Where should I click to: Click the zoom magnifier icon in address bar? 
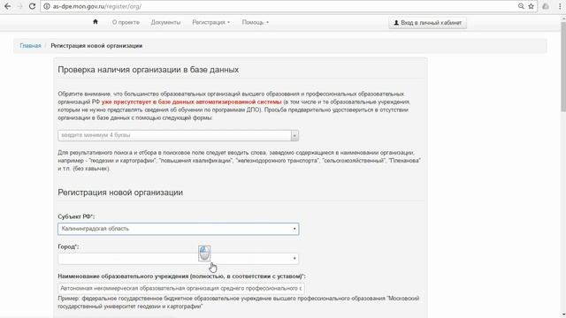[521, 6]
